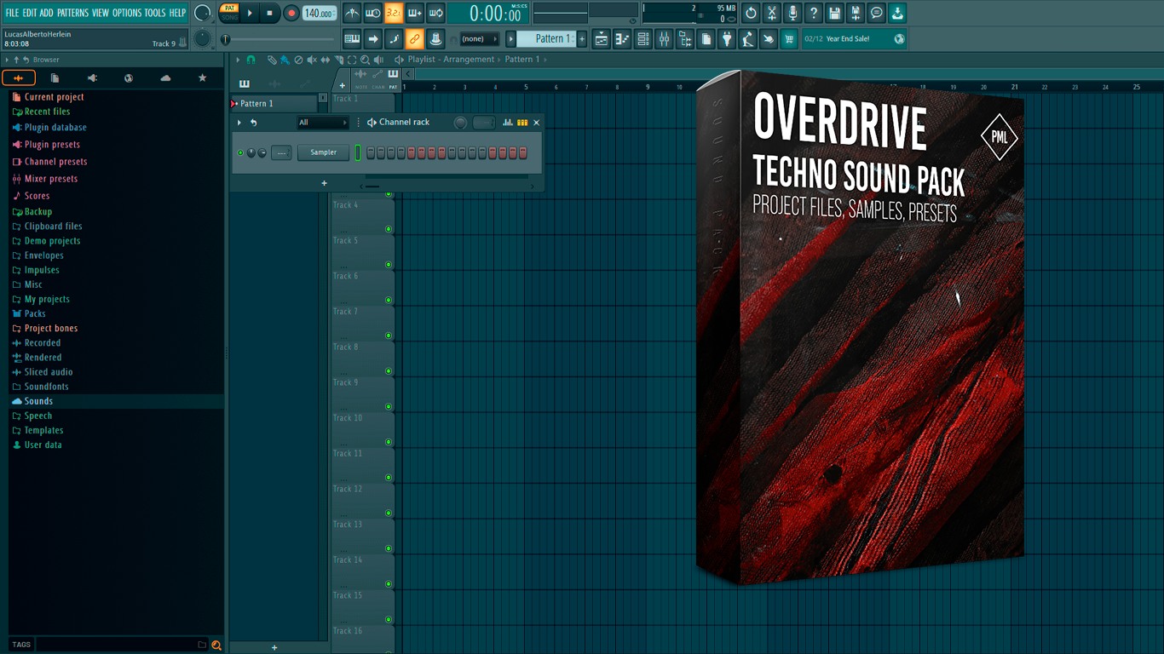Select the playlist mute tool
Screen dimensions: 1164x654
311,60
